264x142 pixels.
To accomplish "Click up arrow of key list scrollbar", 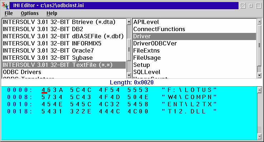I will point(259,22).
